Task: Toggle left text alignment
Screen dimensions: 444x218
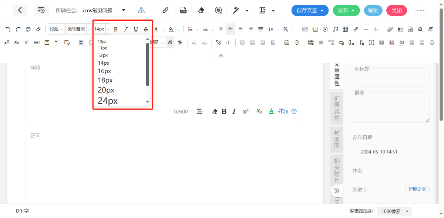Action: 231,29
